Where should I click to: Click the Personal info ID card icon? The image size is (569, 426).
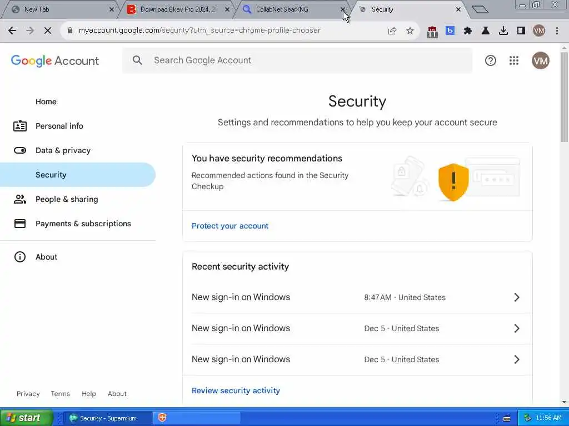(x=19, y=126)
